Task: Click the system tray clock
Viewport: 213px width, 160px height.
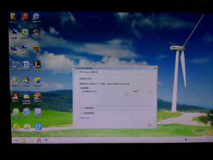Action: pyautogui.click(x=208, y=139)
